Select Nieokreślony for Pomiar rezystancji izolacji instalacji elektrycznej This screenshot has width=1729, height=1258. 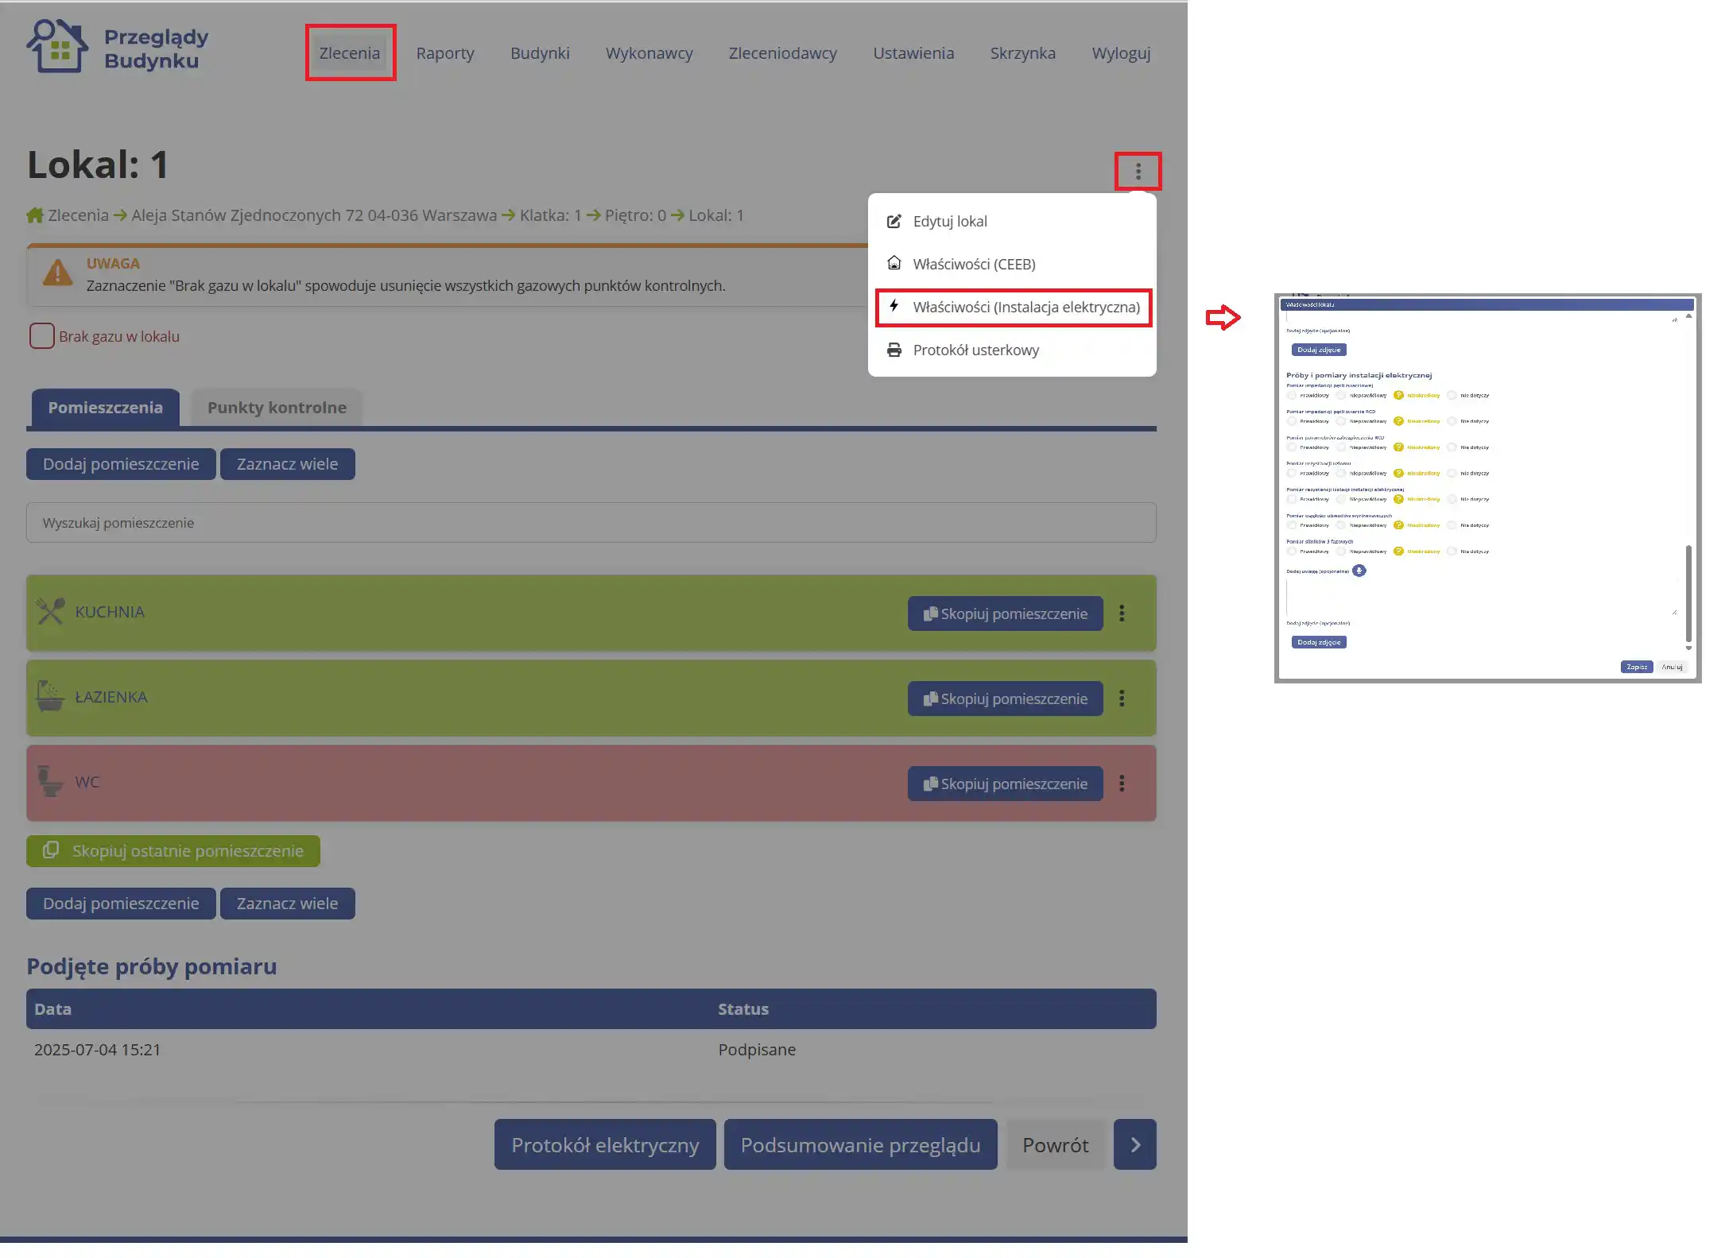[x=1398, y=499]
